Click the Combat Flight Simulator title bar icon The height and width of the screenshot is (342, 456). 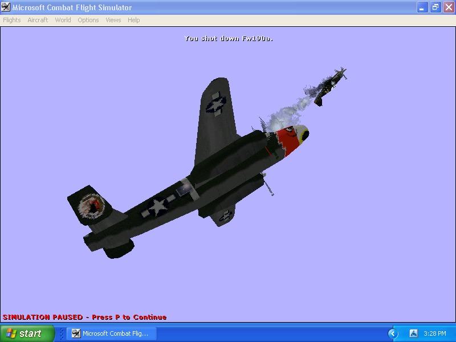[x=6, y=7]
